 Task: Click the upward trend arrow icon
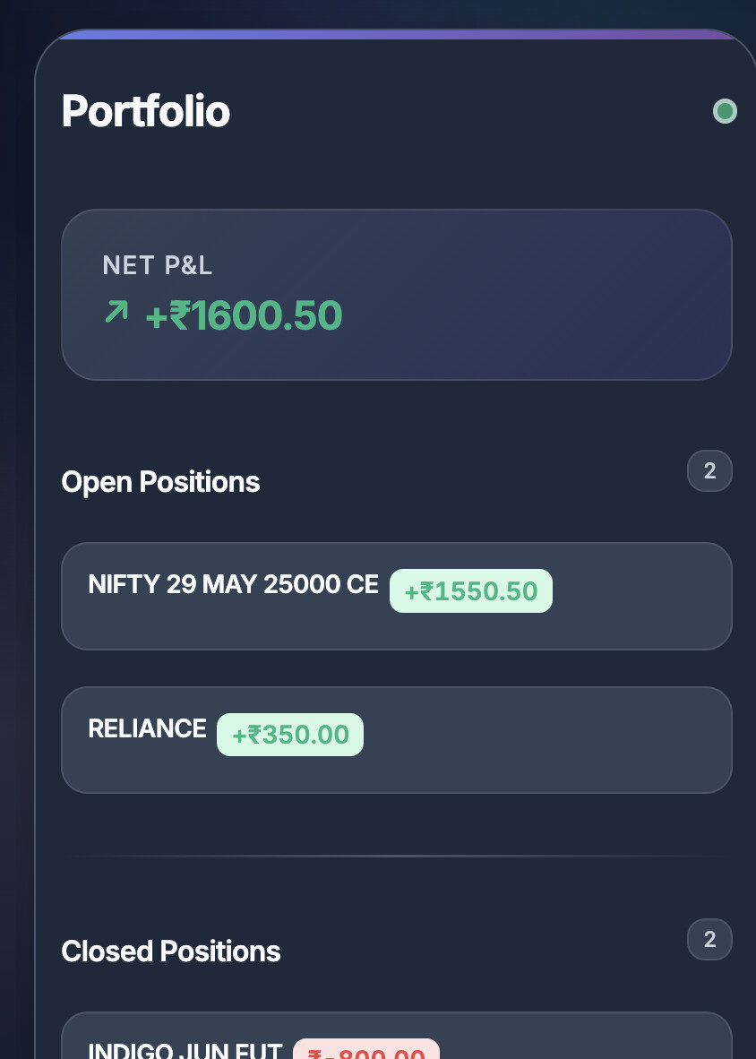click(x=115, y=313)
